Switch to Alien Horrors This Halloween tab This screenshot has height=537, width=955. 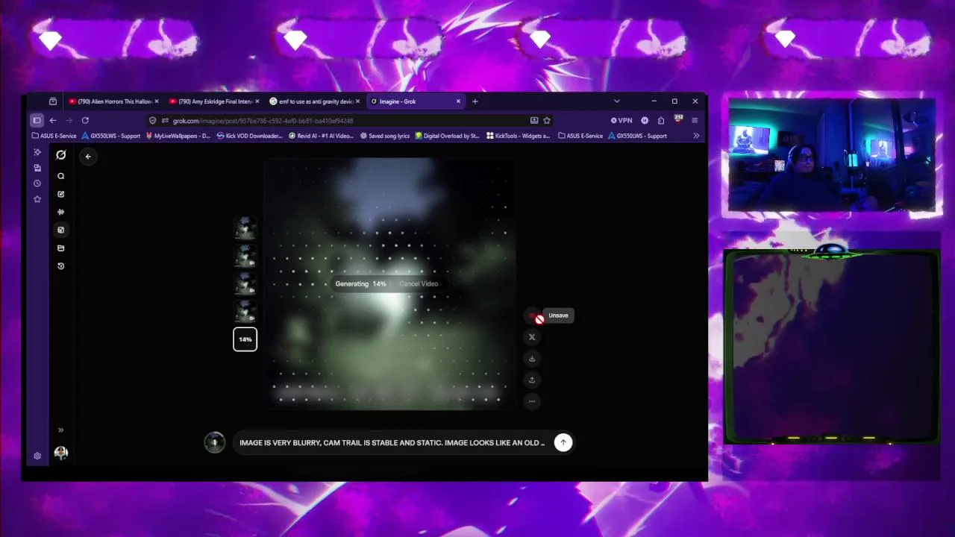pos(114,101)
